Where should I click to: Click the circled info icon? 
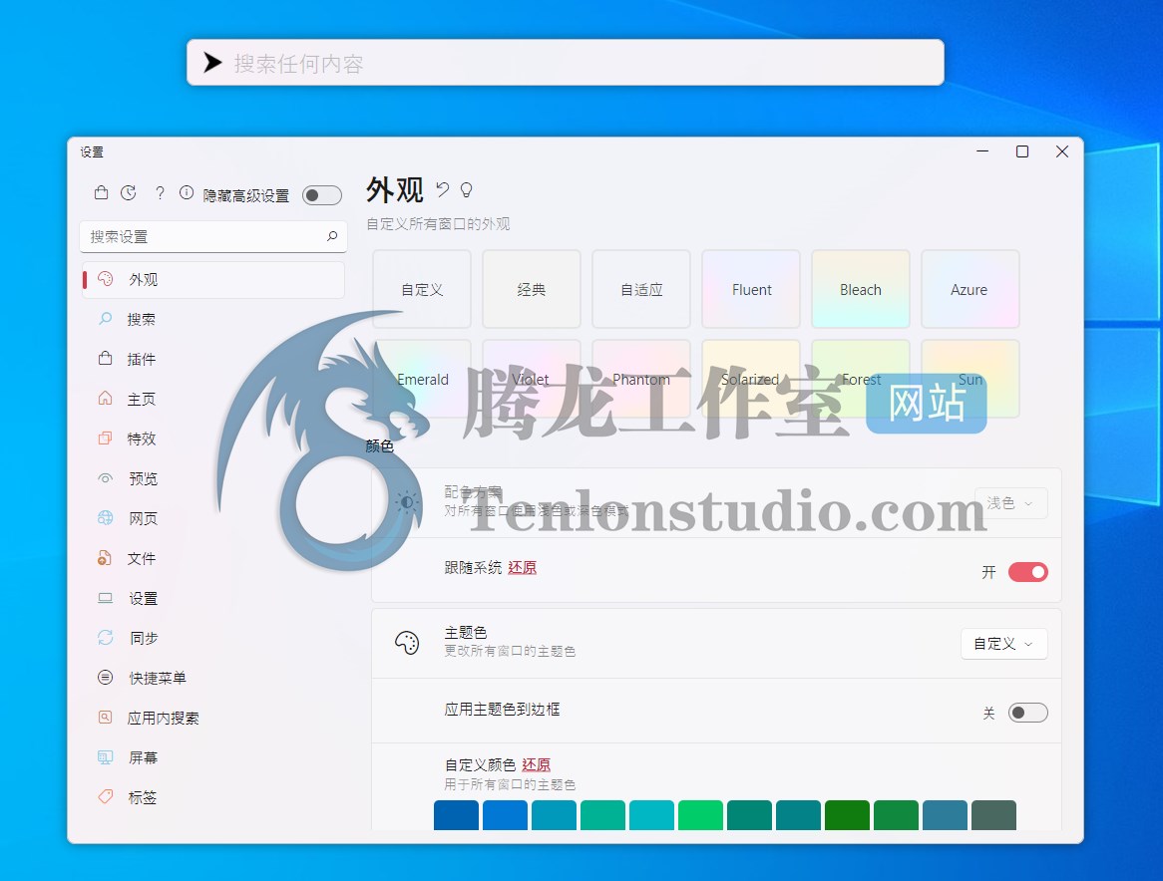pyautogui.click(x=187, y=193)
